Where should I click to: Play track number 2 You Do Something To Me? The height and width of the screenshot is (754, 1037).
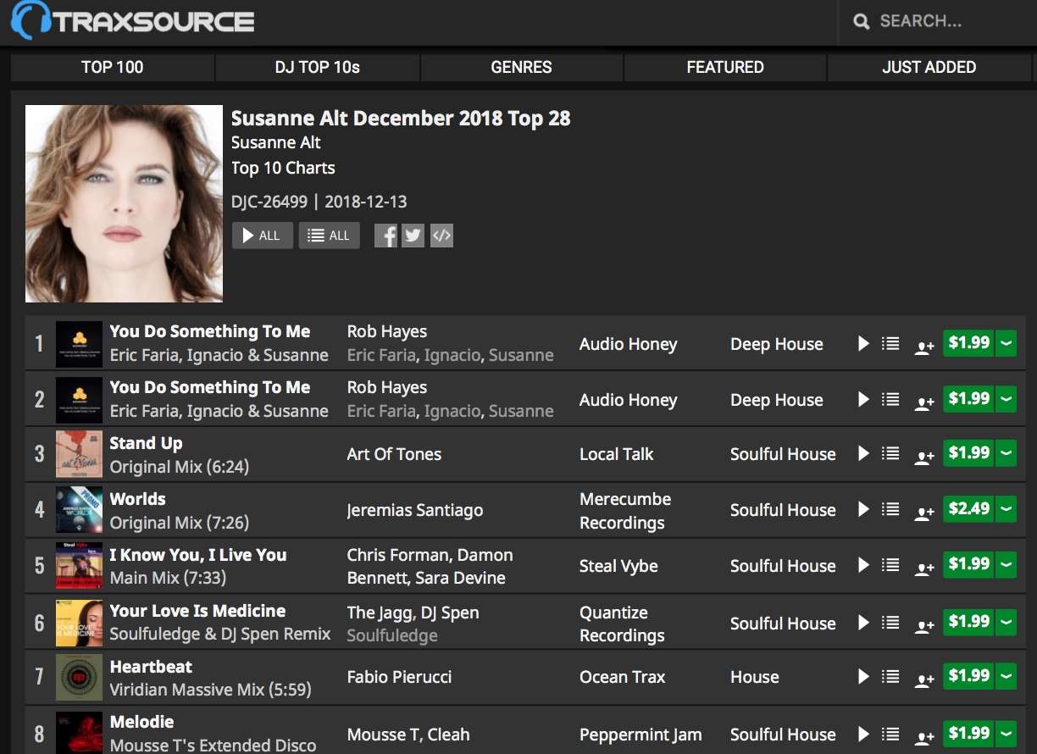point(863,399)
